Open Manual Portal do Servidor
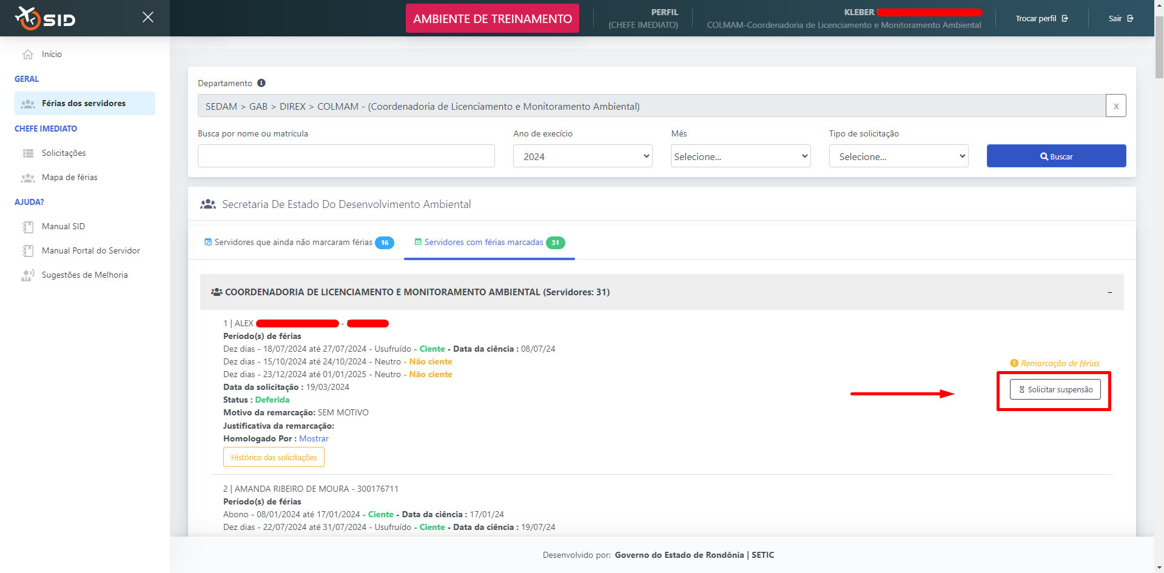This screenshot has height=573, width=1164. (91, 250)
